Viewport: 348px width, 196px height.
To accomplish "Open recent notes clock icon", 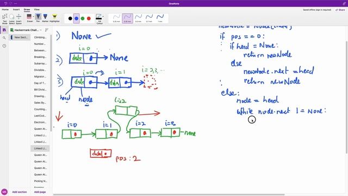I will [x=4, y=46].
